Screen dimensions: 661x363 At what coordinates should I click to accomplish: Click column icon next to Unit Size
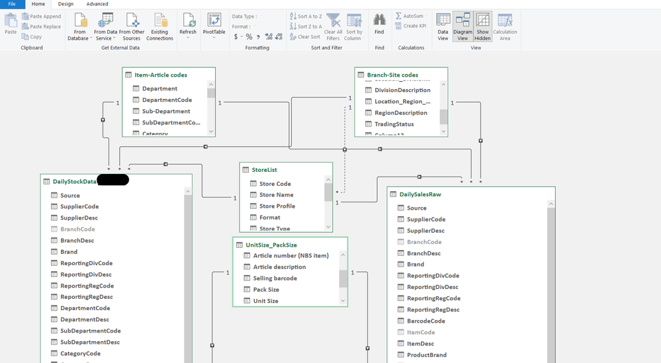point(247,301)
